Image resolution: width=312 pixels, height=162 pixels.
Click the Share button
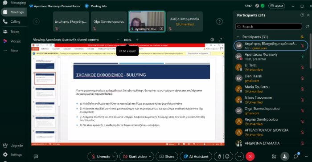167,156
